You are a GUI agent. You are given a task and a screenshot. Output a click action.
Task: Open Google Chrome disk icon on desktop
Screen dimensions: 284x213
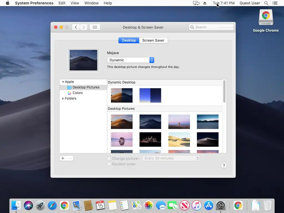(266, 17)
